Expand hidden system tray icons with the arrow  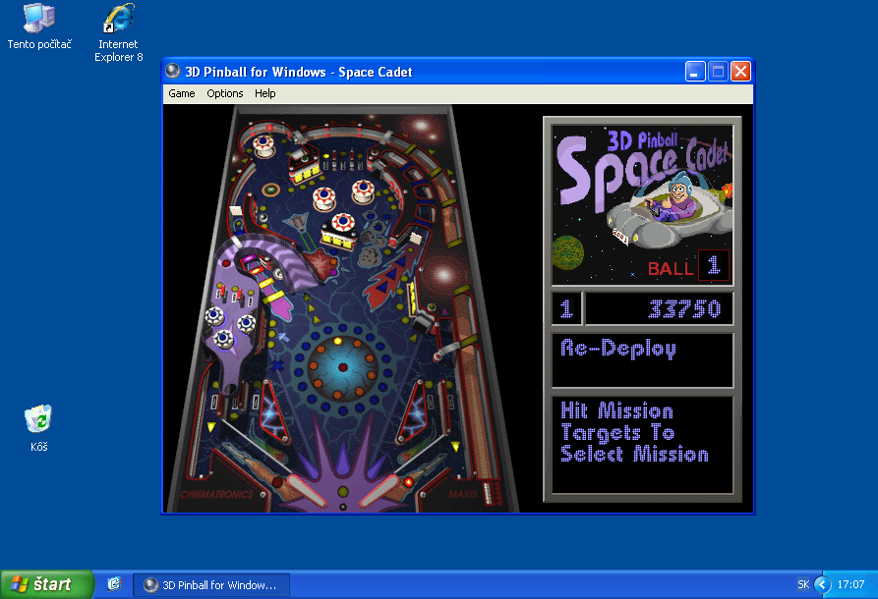822,584
